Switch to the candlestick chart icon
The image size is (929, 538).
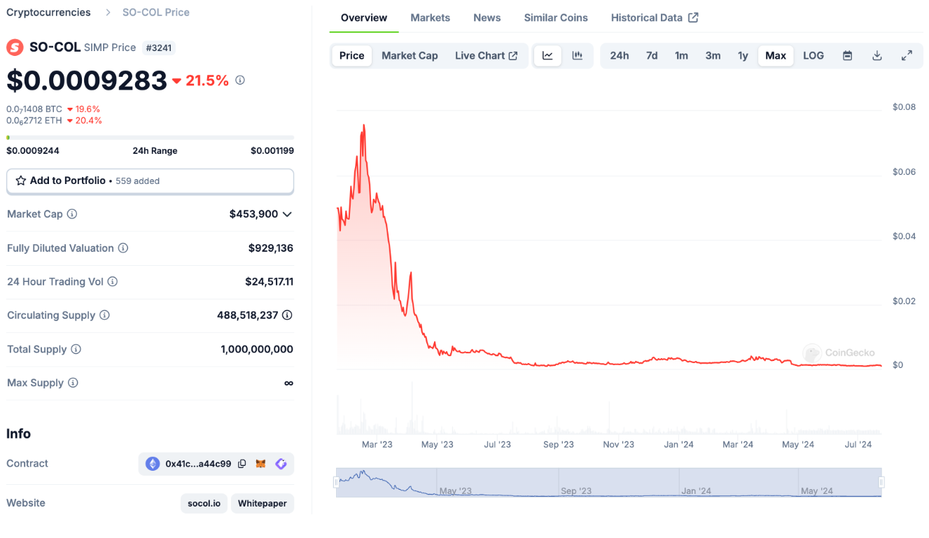point(578,56)
